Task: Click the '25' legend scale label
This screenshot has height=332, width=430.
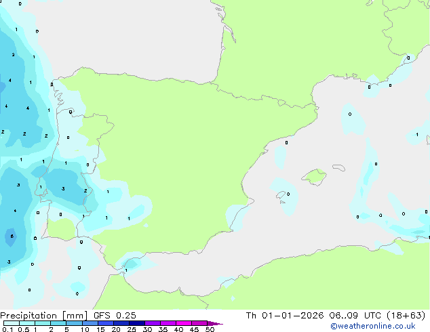Action: (132, 329)
